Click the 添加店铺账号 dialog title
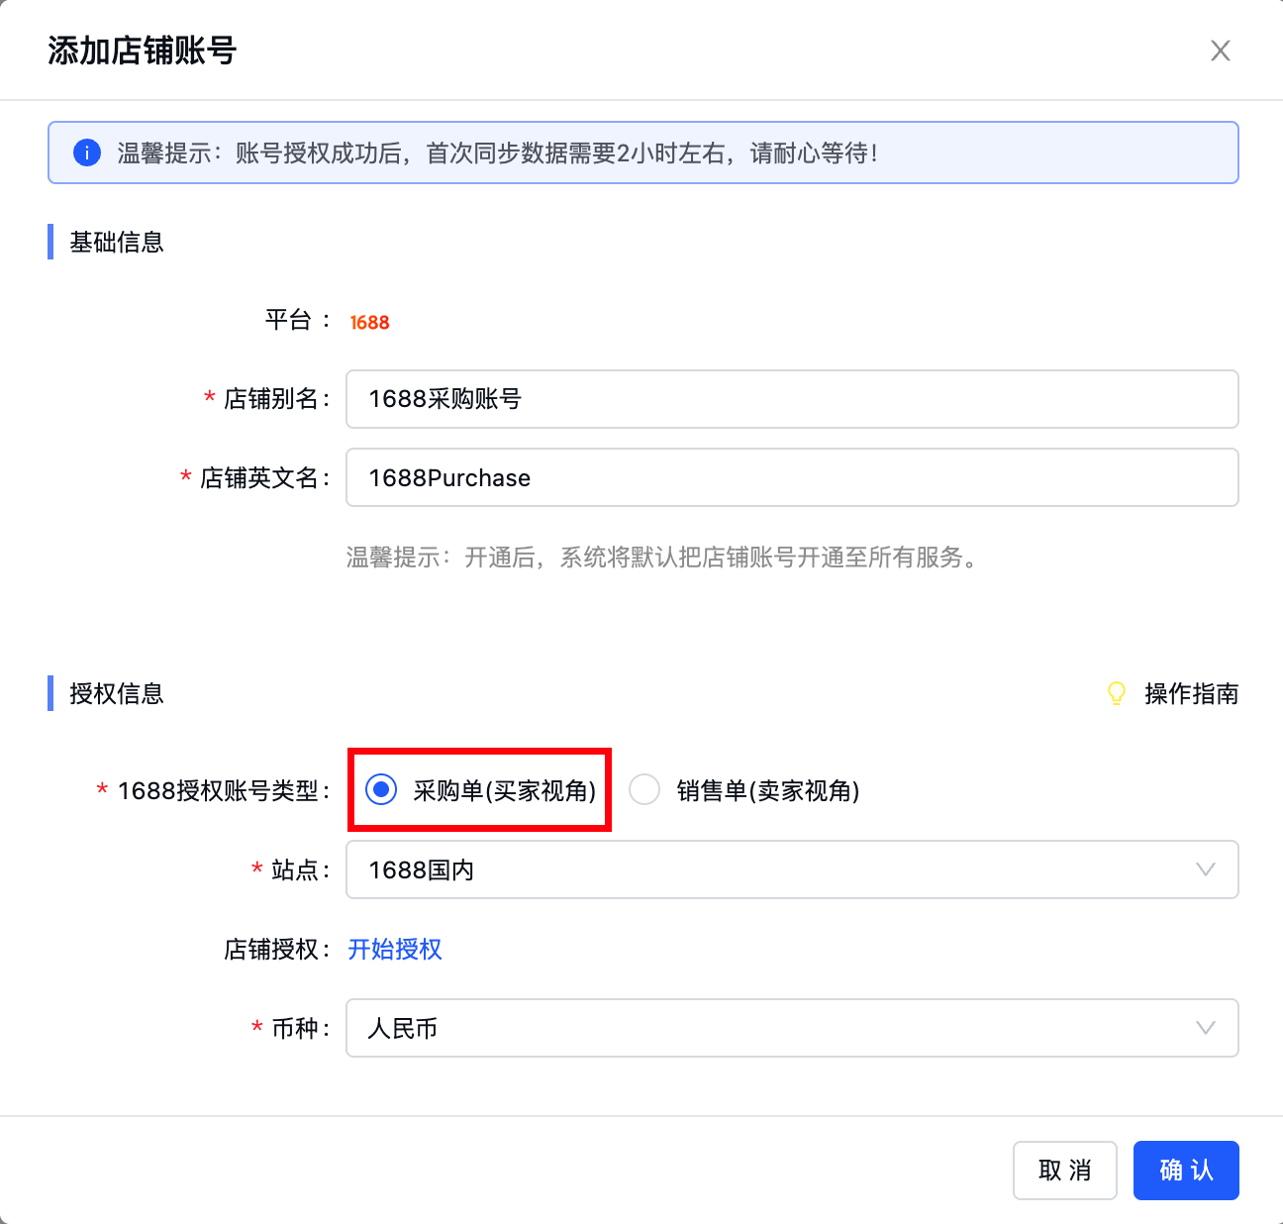The height and width of the screenshot is (1224, 1283). pyautogui.click(x=142, y=50)
